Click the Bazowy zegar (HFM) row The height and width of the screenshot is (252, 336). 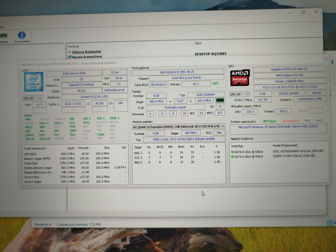click(x=75, y=158)
